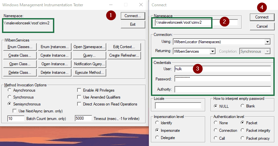This screenshot has width=278, height=146.
Task: Click the Execute Method button
Action: point(89,73)
